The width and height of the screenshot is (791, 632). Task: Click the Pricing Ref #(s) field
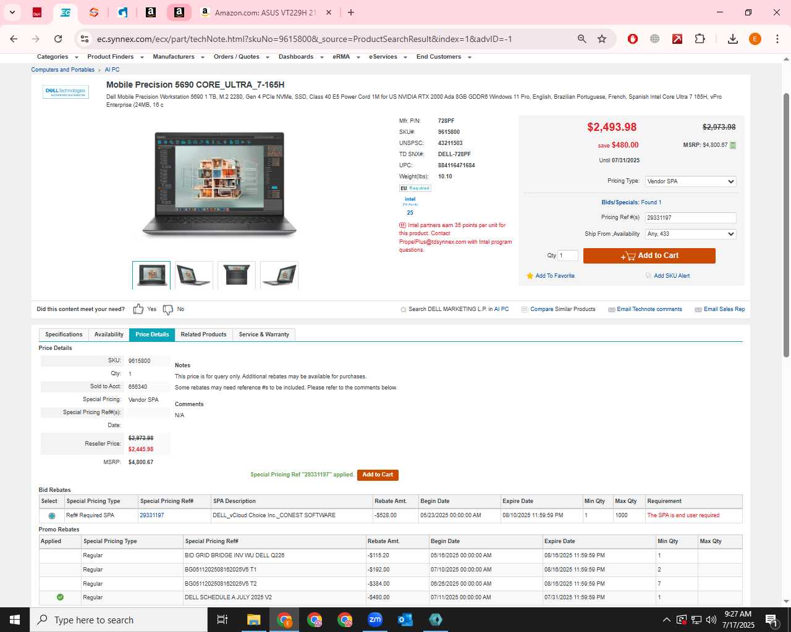(x=691, y=218)
